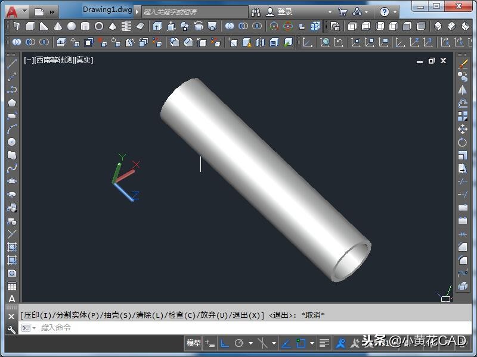Image resolution: width=477 pixels, height=357 pixels.
Task: Click the command line input field
Action: (x=179, y=328)
